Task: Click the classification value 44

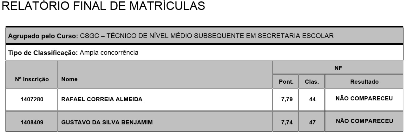Action: (311, 100)
